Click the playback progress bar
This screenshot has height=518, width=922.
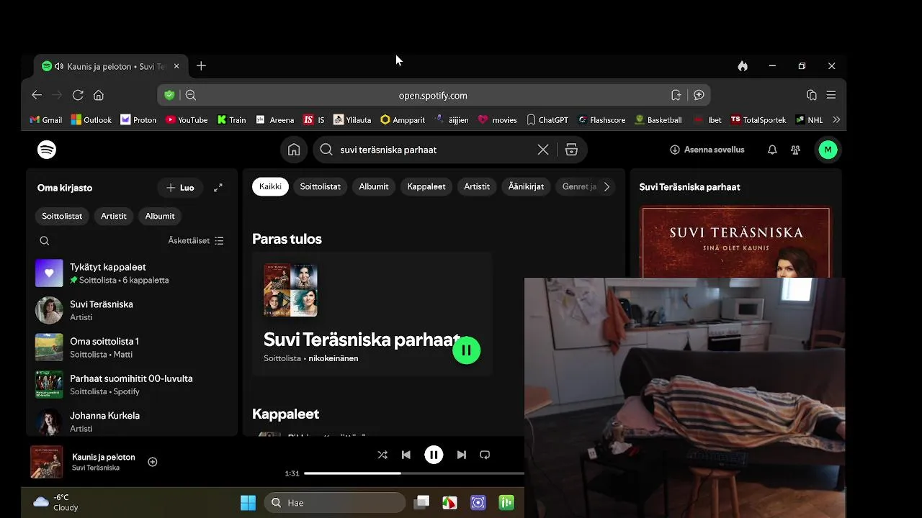(x=413, y=473)
